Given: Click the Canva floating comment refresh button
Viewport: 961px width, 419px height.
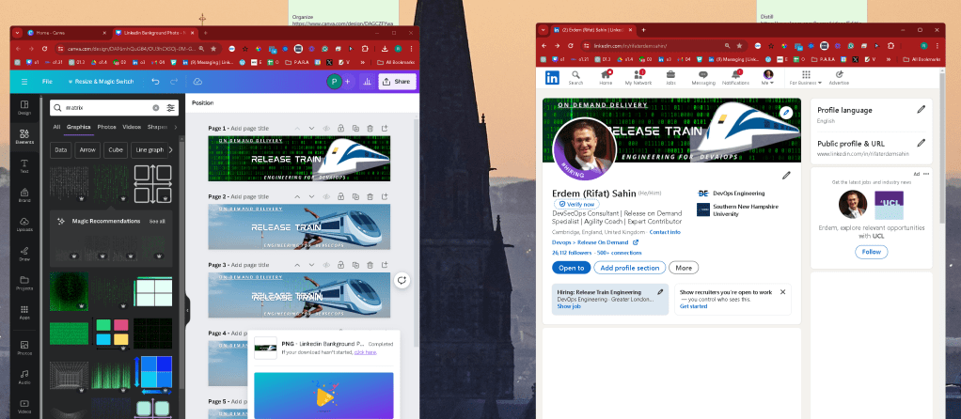Looking at the screenshot, I should click(402, 280).
